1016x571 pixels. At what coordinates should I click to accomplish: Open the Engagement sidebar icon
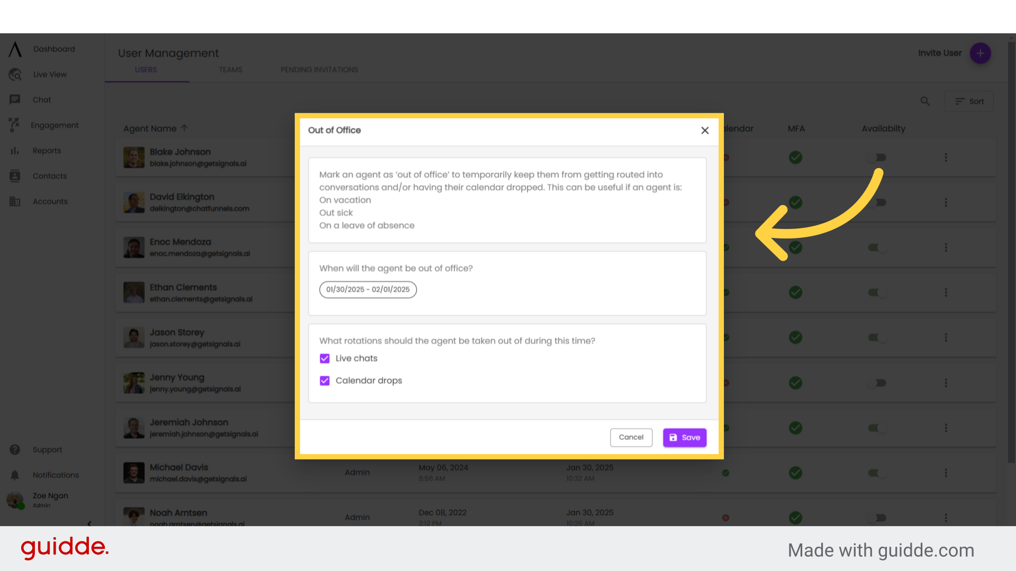click(14, 125)
